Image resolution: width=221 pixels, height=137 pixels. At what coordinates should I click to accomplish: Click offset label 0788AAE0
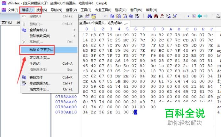pos(66,97)
